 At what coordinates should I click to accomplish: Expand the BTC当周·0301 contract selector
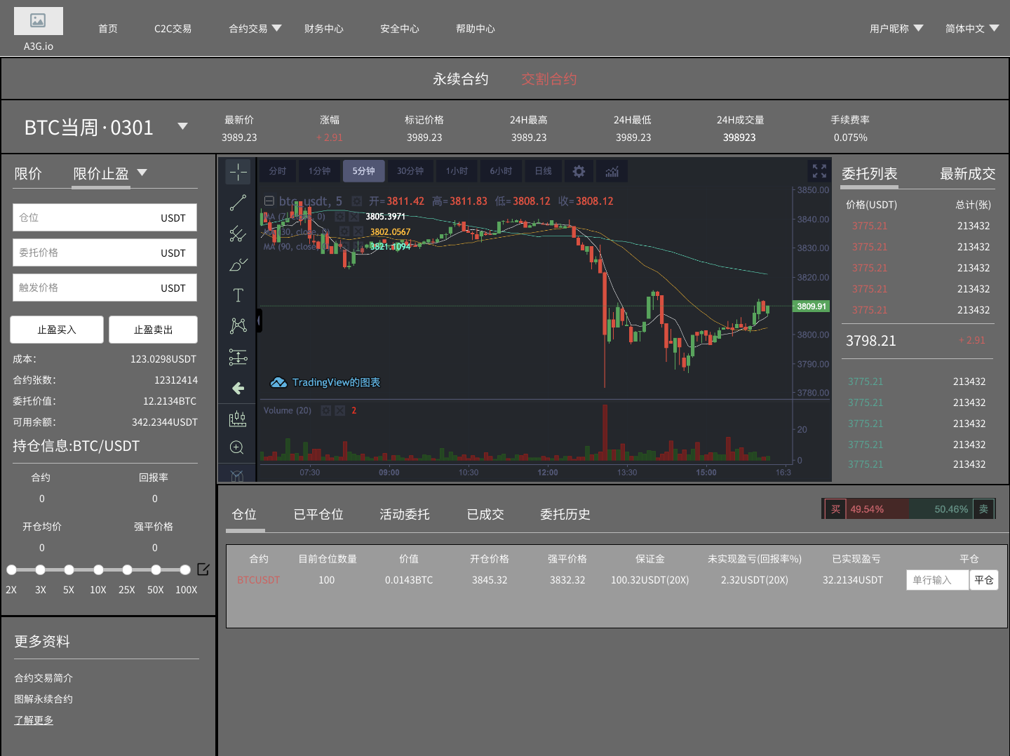click(183, 127)
